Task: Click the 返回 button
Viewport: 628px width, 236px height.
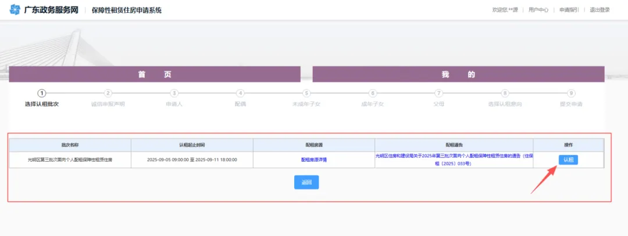Action: pyautogui.click(x=306, y=182)
